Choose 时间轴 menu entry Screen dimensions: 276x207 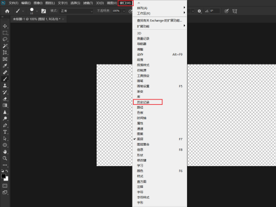coord(160,118)
